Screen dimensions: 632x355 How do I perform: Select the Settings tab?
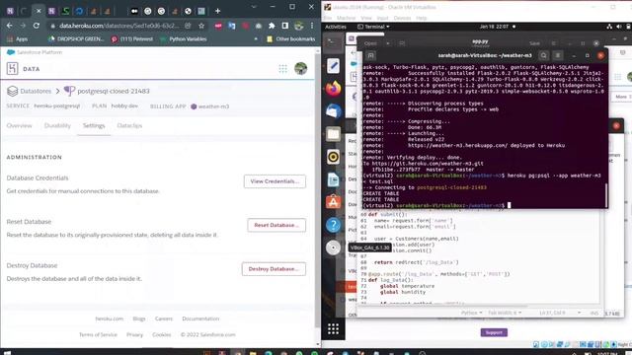pos(94,125)
